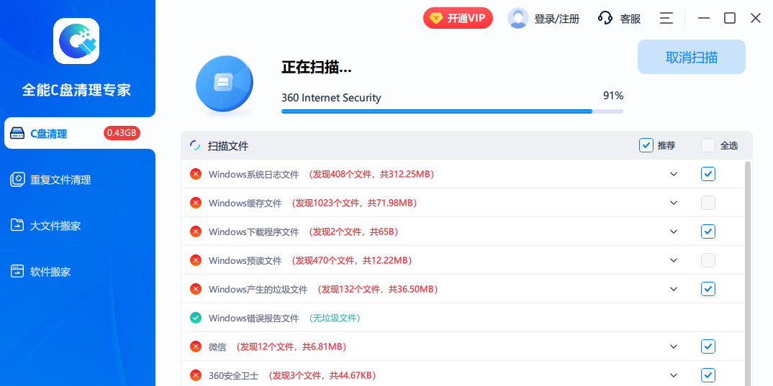The height and width of the screenshot is (386, 773).
Task: Click the customer service headset icon
Action: pos(605,18)
